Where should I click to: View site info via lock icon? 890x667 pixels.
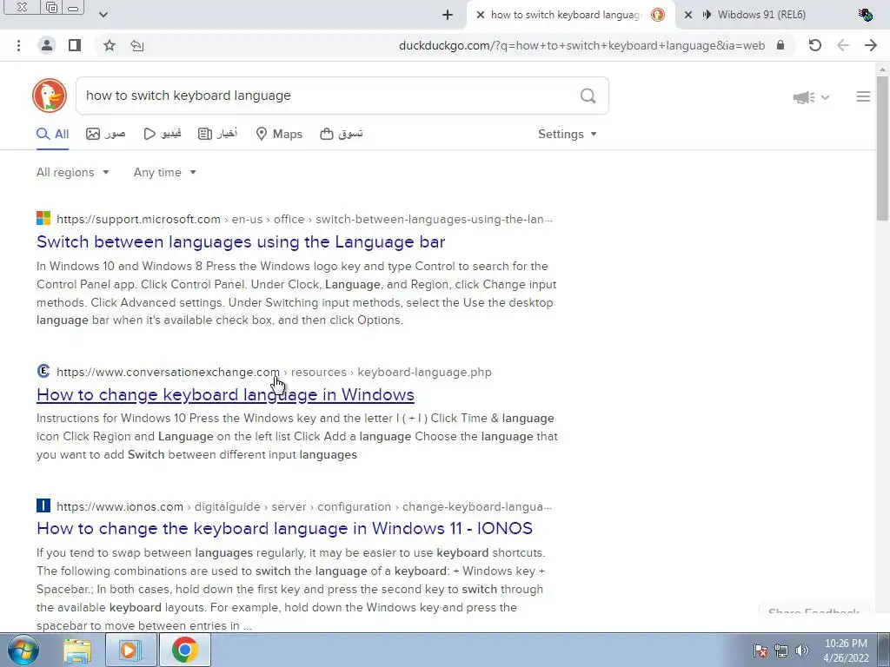tap(780, 45)
